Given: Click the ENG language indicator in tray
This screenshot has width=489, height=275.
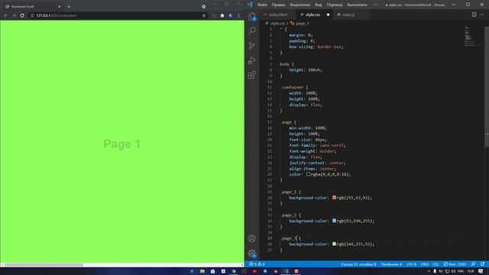Looking at the screenshot, I should point(461,271).
